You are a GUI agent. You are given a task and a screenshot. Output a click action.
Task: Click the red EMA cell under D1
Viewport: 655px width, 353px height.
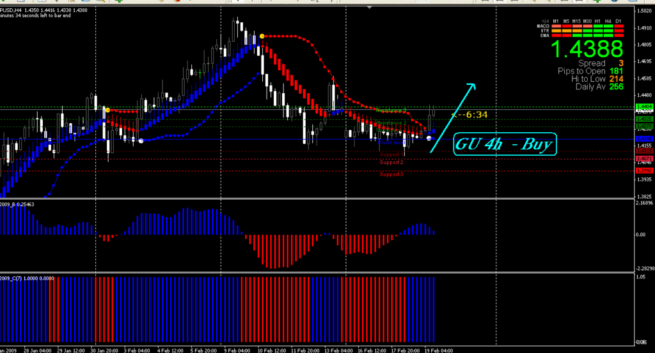pyautogui.click(x=619, y=35)
